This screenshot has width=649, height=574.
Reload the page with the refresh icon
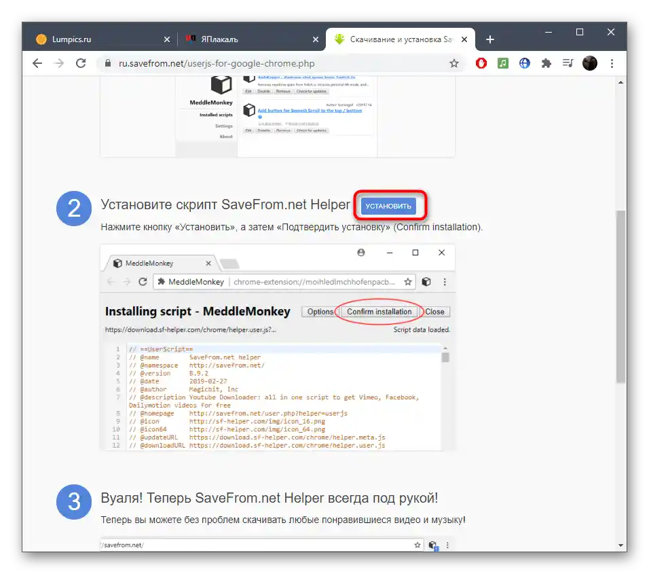pyautogui.click(x=81, y=63)
